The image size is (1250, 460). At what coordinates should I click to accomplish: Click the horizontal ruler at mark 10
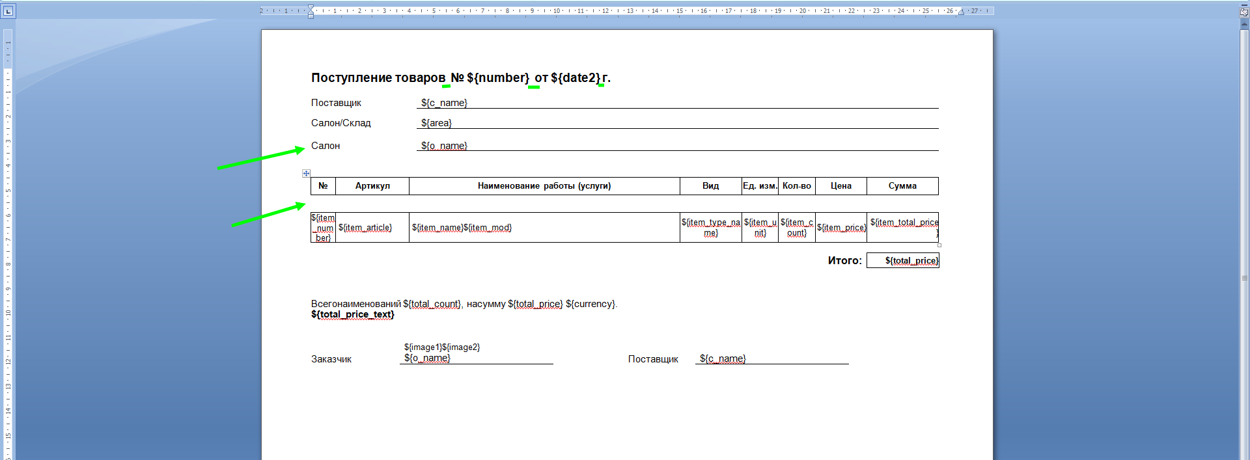(557, 11)
